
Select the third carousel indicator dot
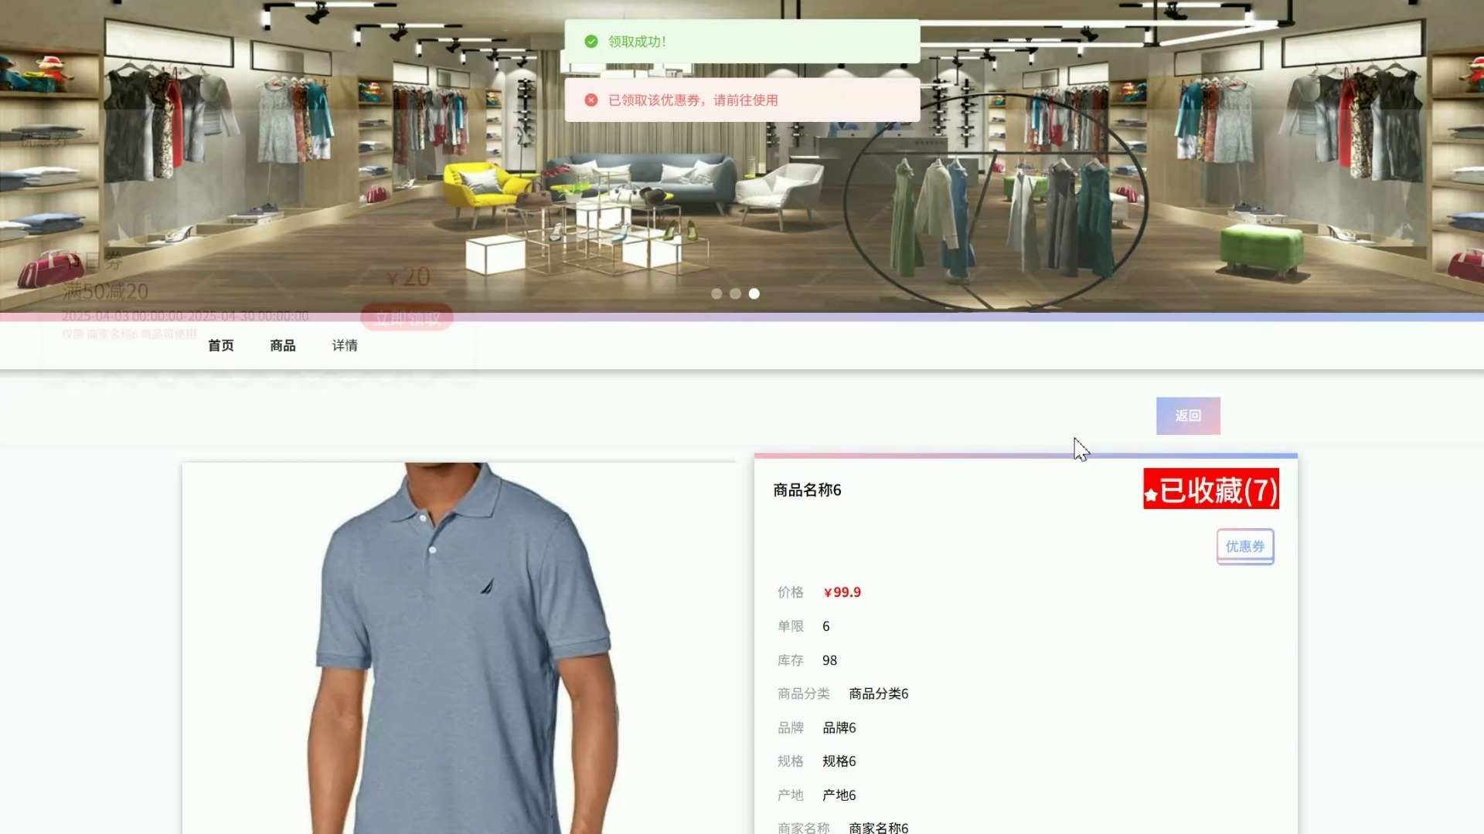(x=754, y=293)
